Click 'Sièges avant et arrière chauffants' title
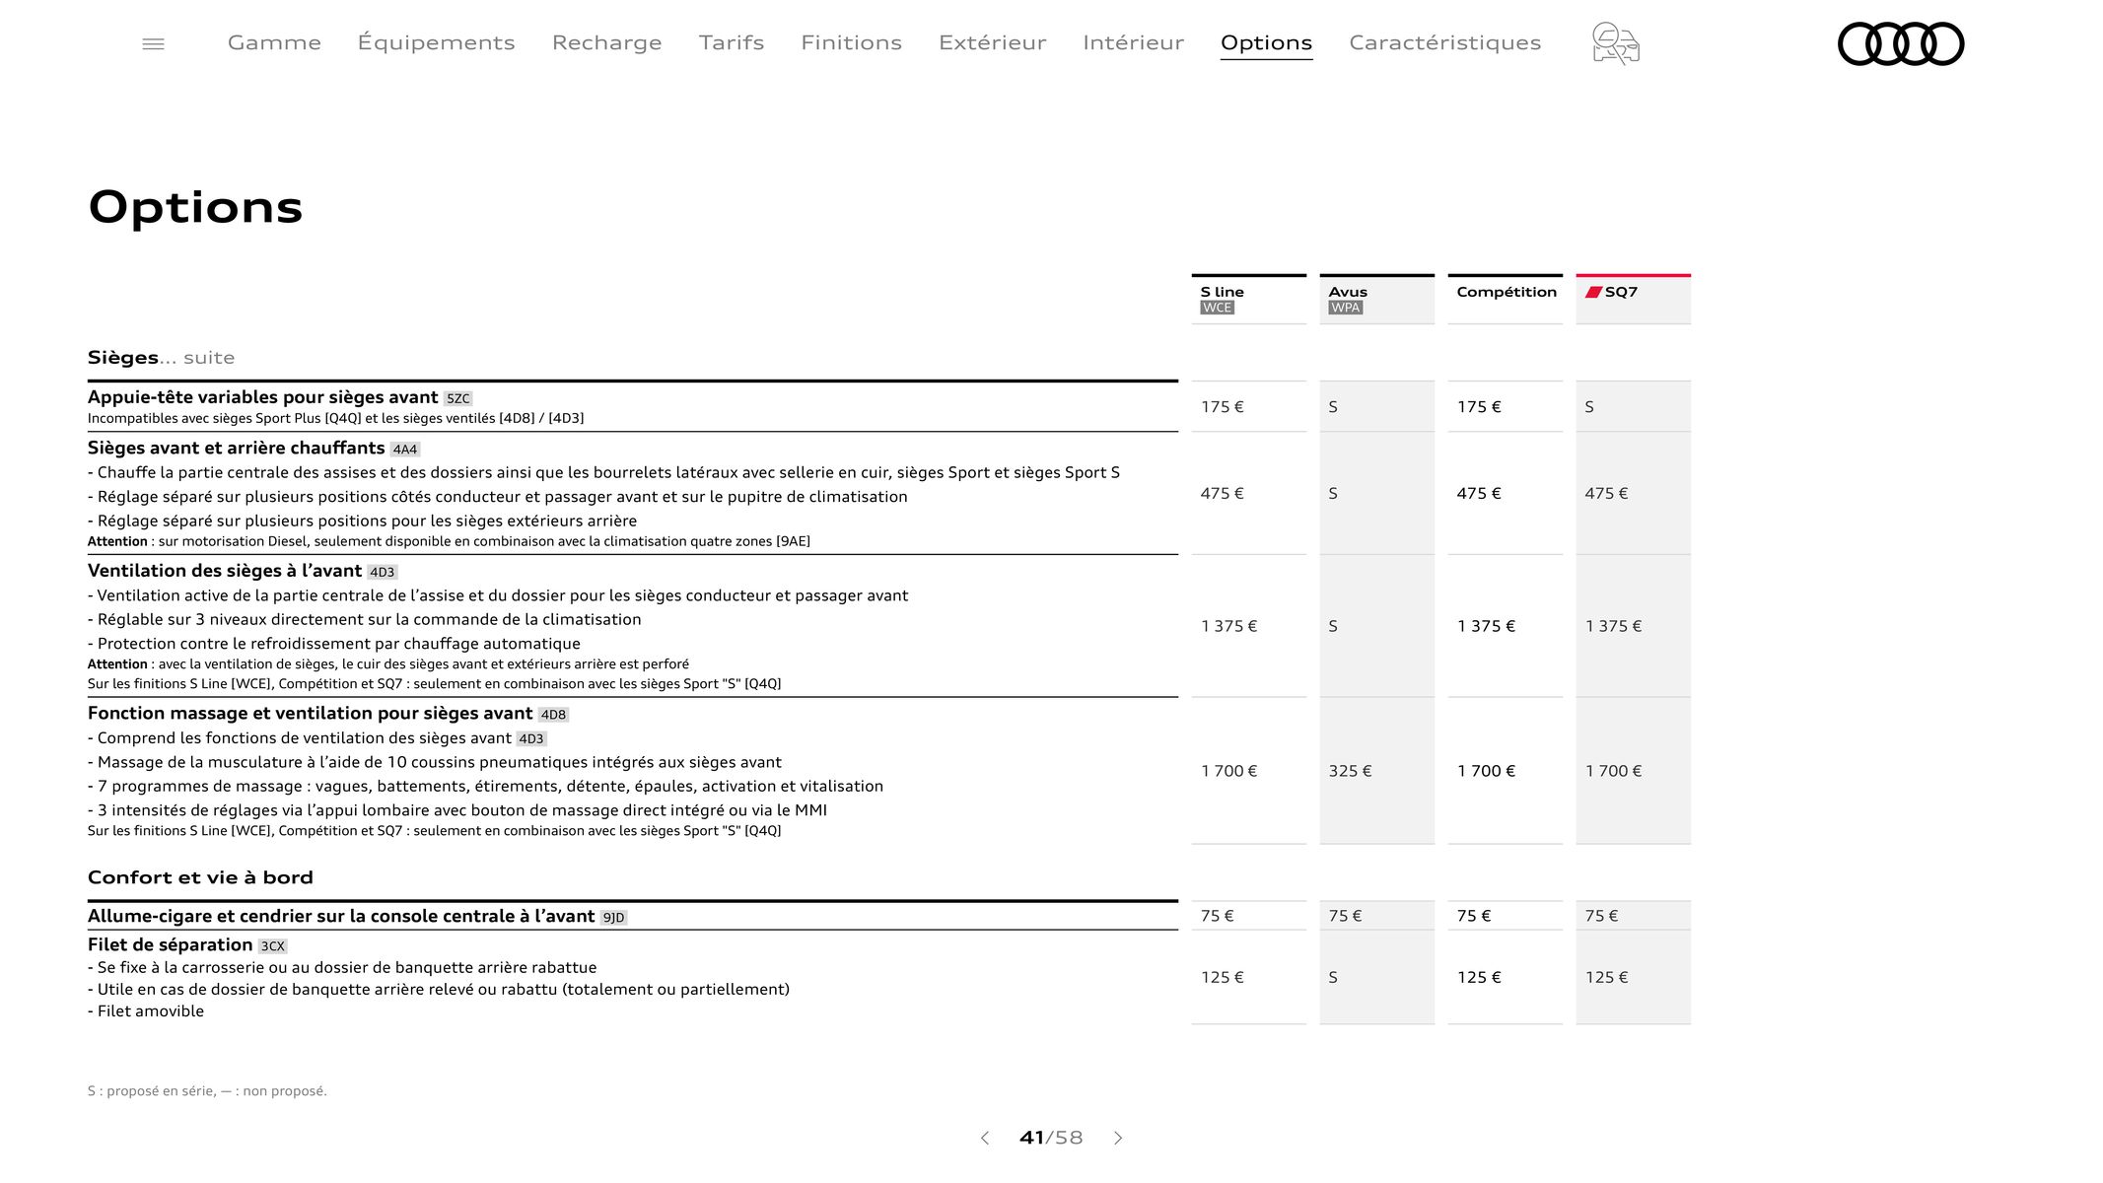2103x1183 pixels. pyautogui.click(x=236, y=448)
